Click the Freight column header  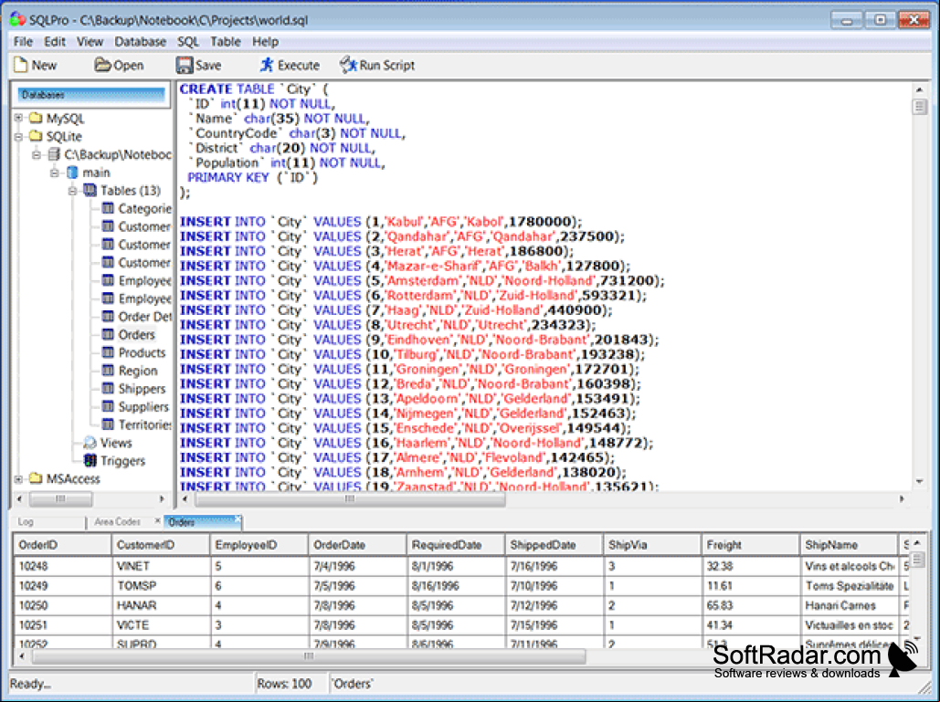(x=751, y=545)
